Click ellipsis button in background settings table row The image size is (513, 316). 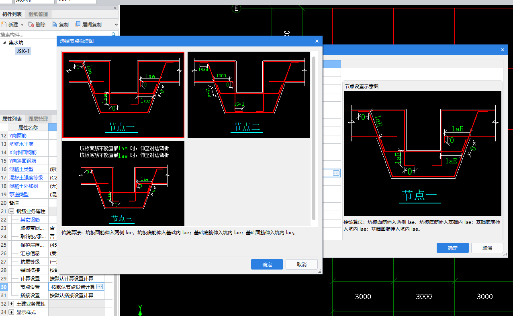click(336, 173)
